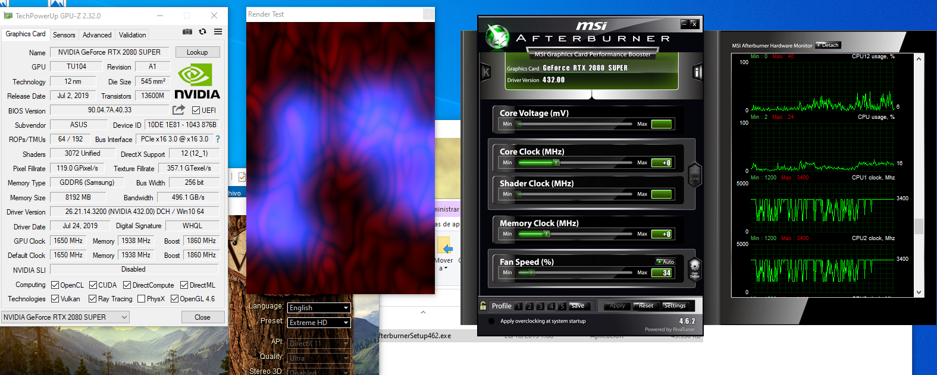Toggle fan speed Auto mode
The width and height of the screenshot is (937, 375).
(x=665, y=261)
